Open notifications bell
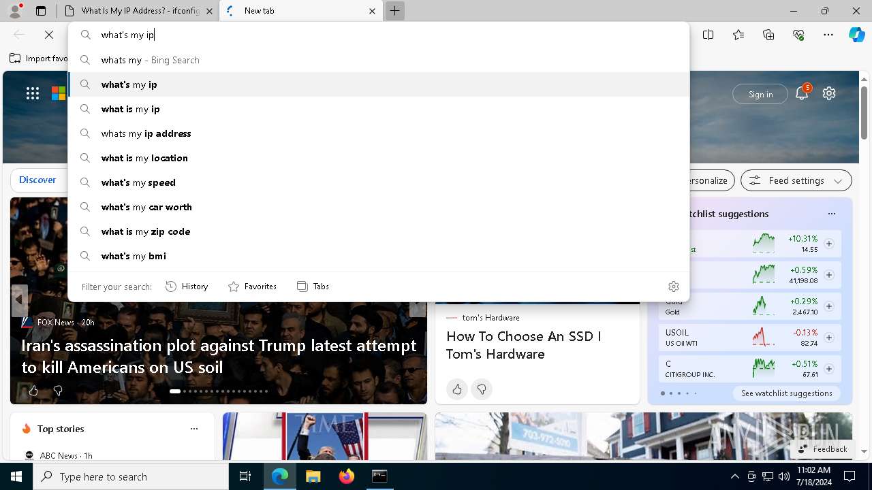Screen dimensions: 872x490 click(802, 93)
